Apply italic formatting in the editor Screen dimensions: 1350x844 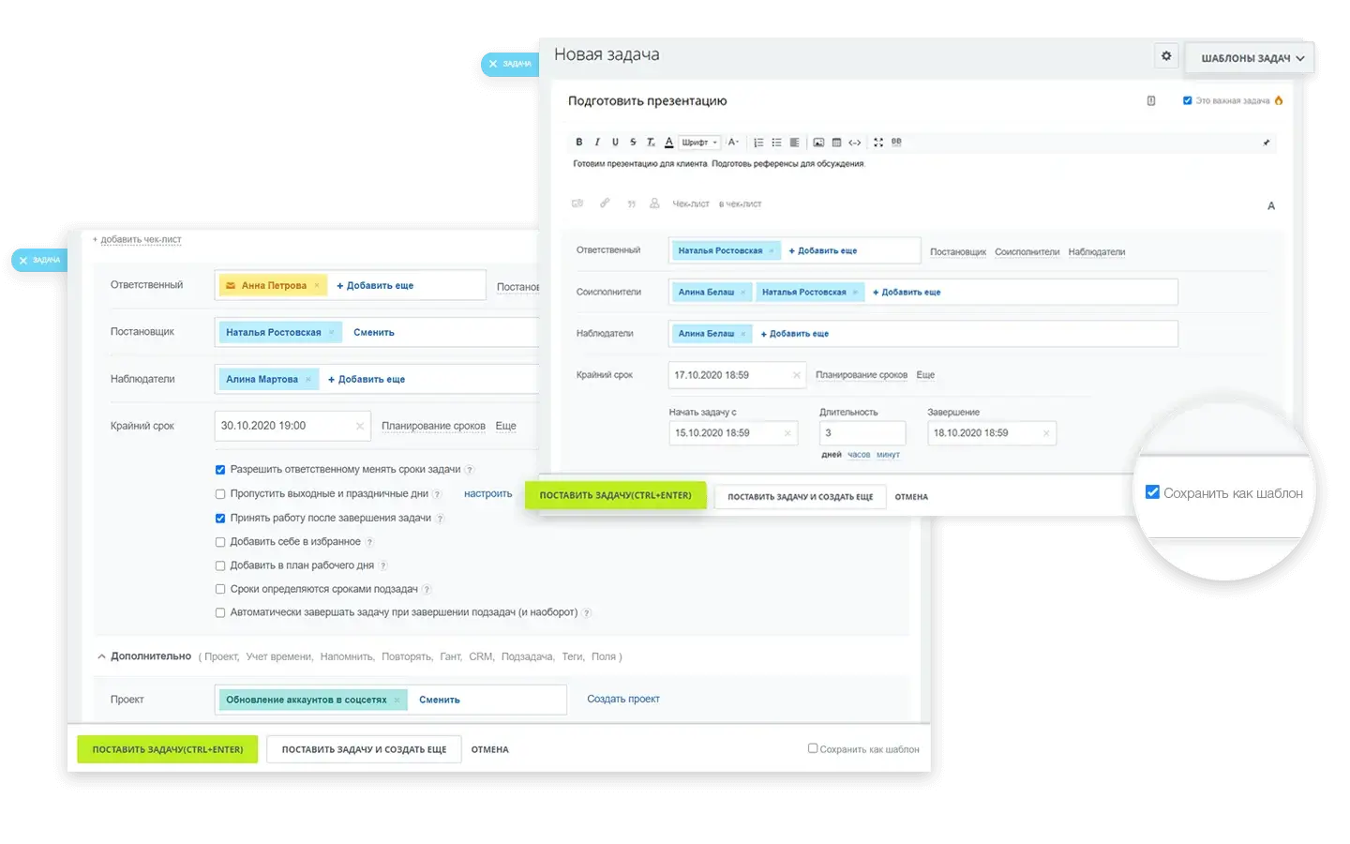(x=597, y=143)
